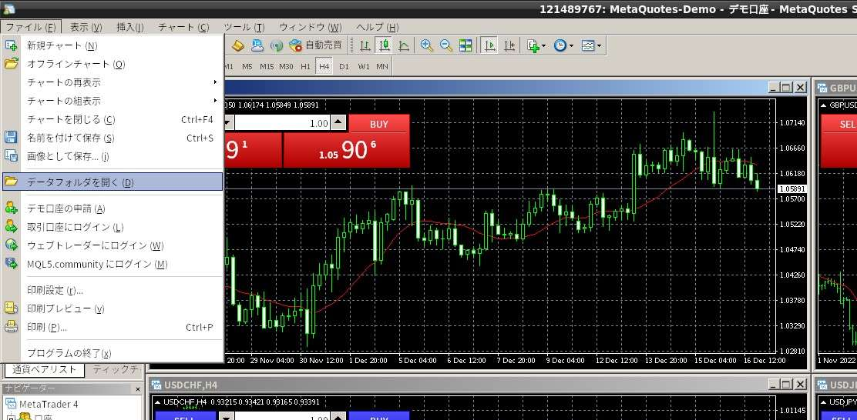Choose ウェブトレーダーにログイン menu entry
The image size is (857, 420).
[x=113, y=245]
